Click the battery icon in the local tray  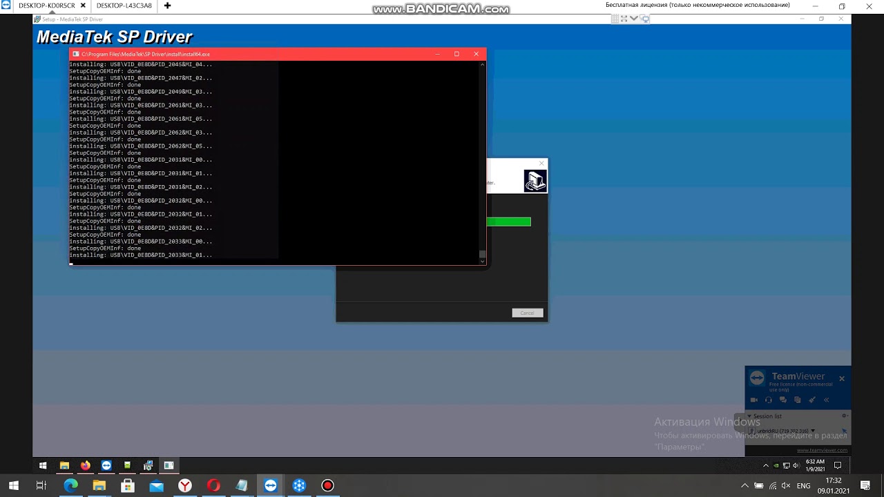759,486
